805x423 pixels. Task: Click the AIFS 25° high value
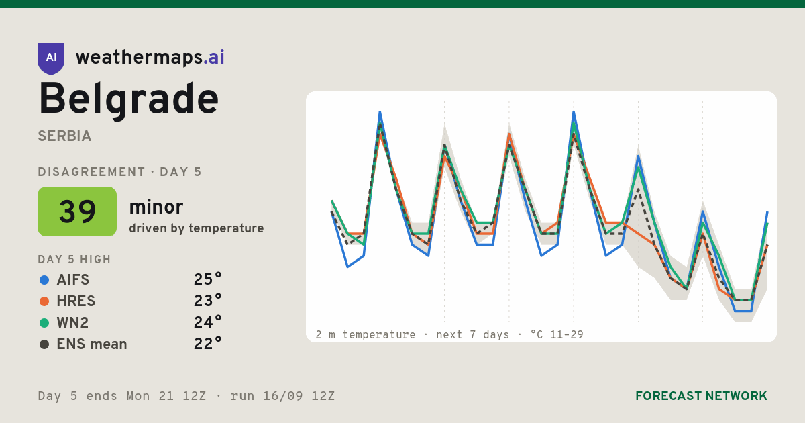pyautogui.click(x=207, y=280)
